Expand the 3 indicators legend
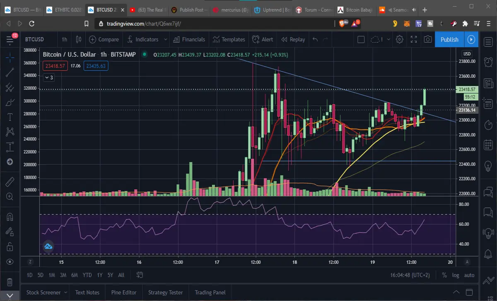 (x=49, y=77)
